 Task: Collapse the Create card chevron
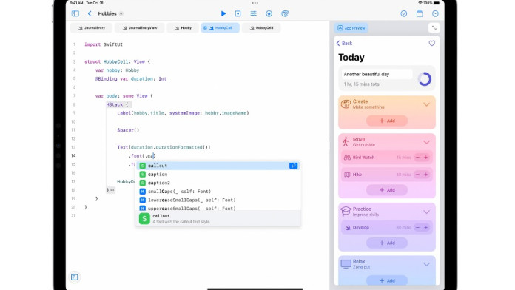click(426, 104)
